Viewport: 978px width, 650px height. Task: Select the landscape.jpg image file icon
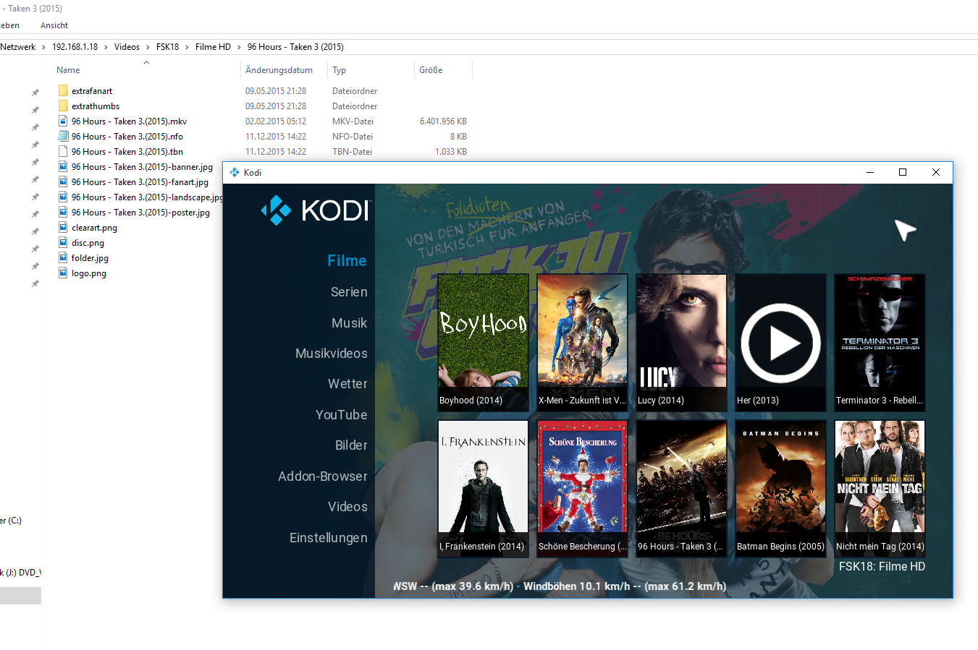point(63,197)
